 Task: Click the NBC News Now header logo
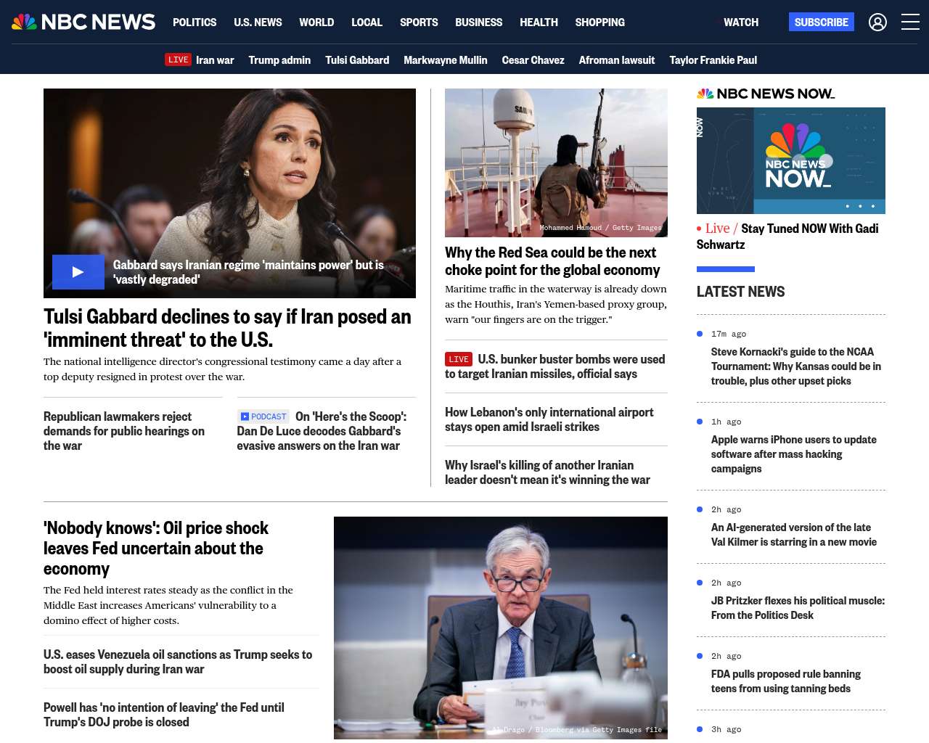[766, 94]
